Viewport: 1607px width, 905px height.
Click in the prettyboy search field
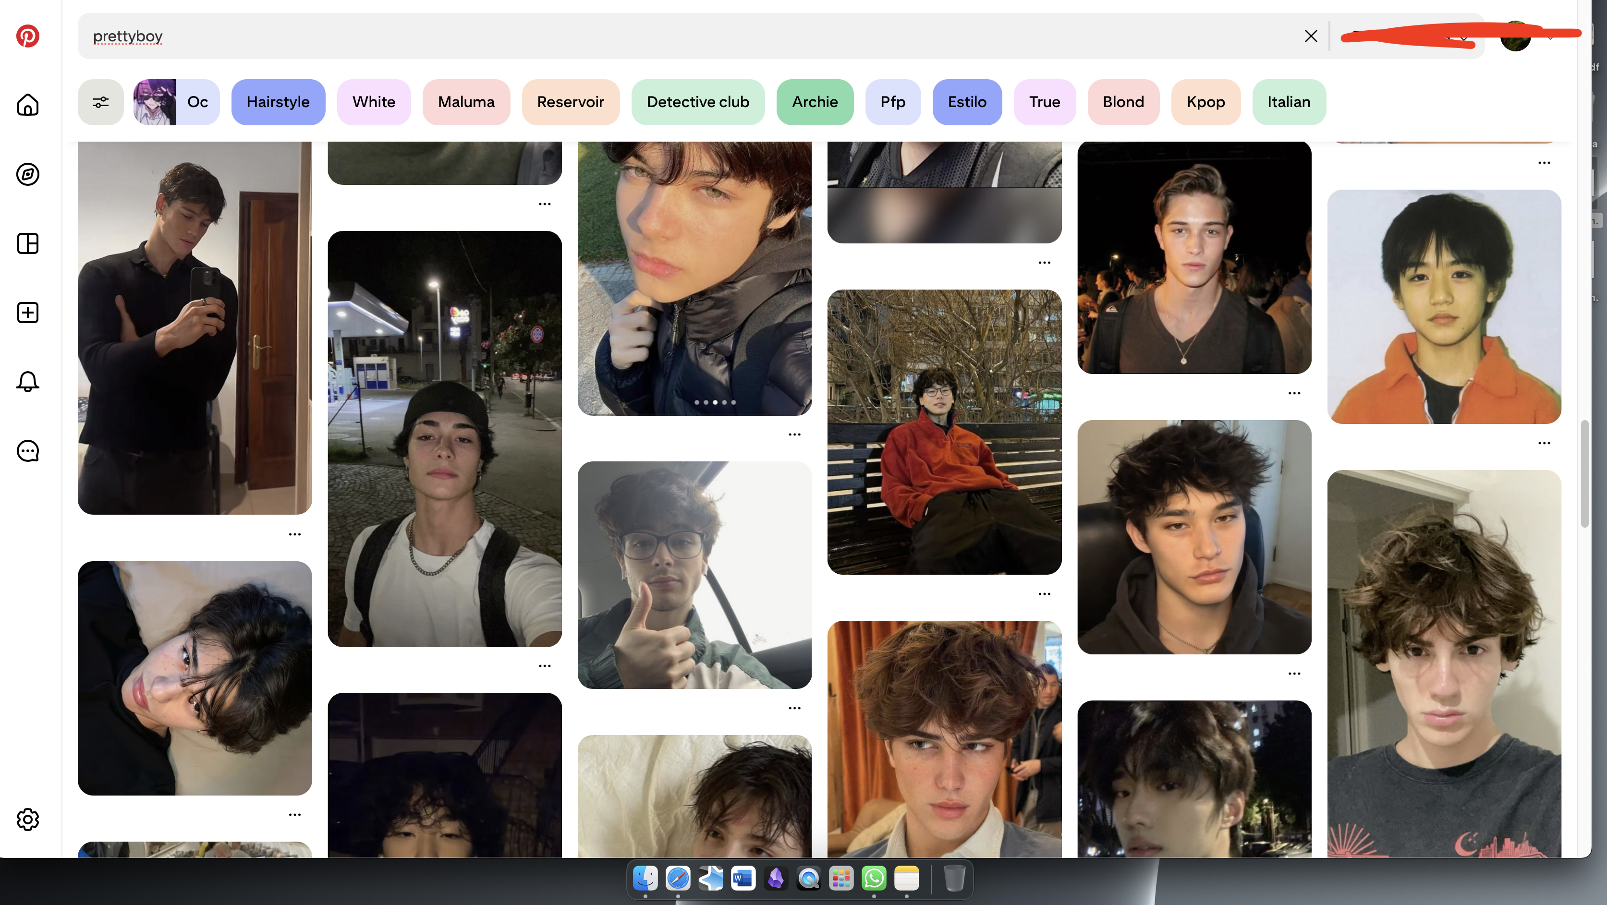click(x=624, y=36)
